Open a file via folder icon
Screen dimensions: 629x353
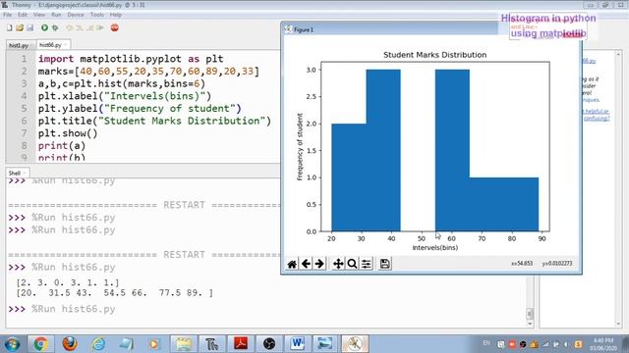(x=20, y=27)
